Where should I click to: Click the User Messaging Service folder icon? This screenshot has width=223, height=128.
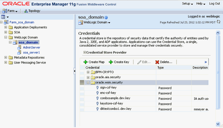11,62
